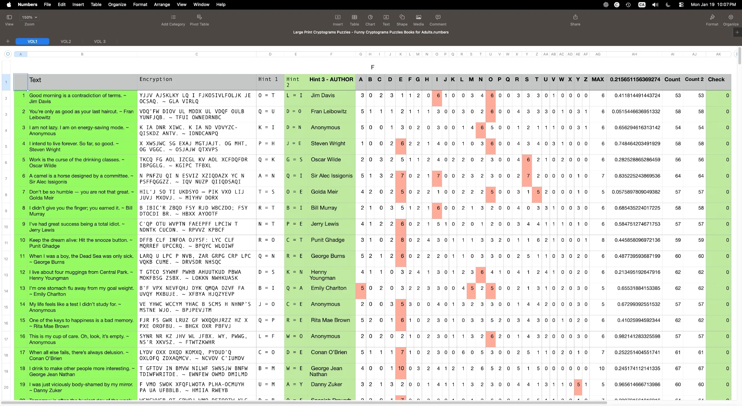Open the Share options

[575, 17]
